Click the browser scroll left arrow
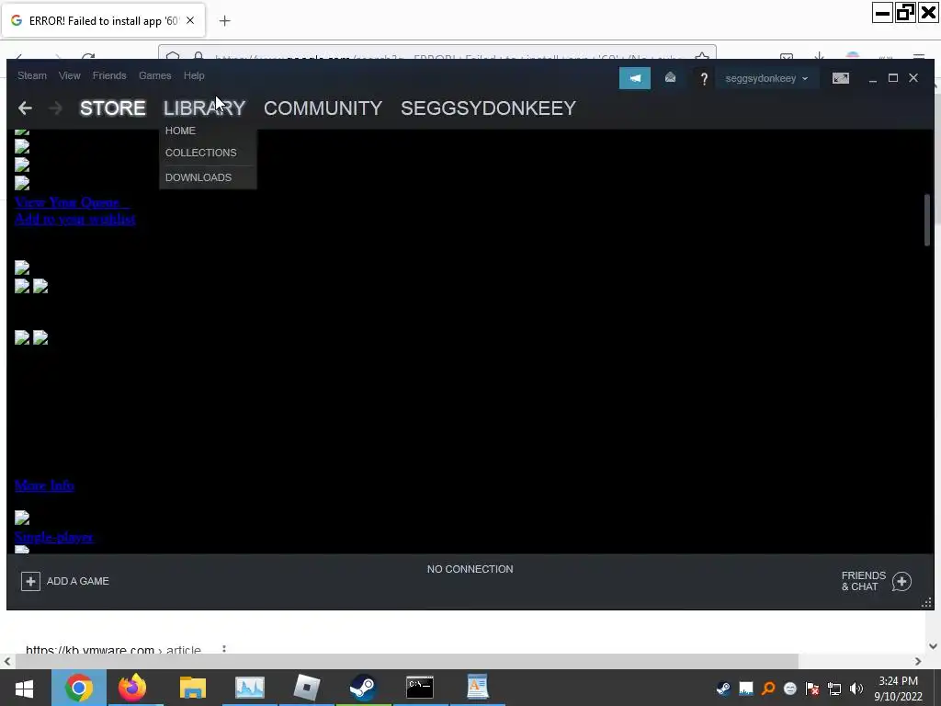This screenshot has height=706, width=941. (x=7, y=662)
